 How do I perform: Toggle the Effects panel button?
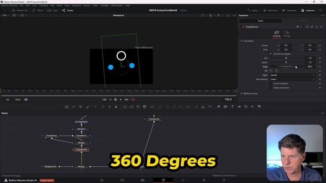coord(38,10)
